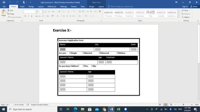Apply Strikethrough formatting
The width and height of the screenshot is (200, 112).
36,16
